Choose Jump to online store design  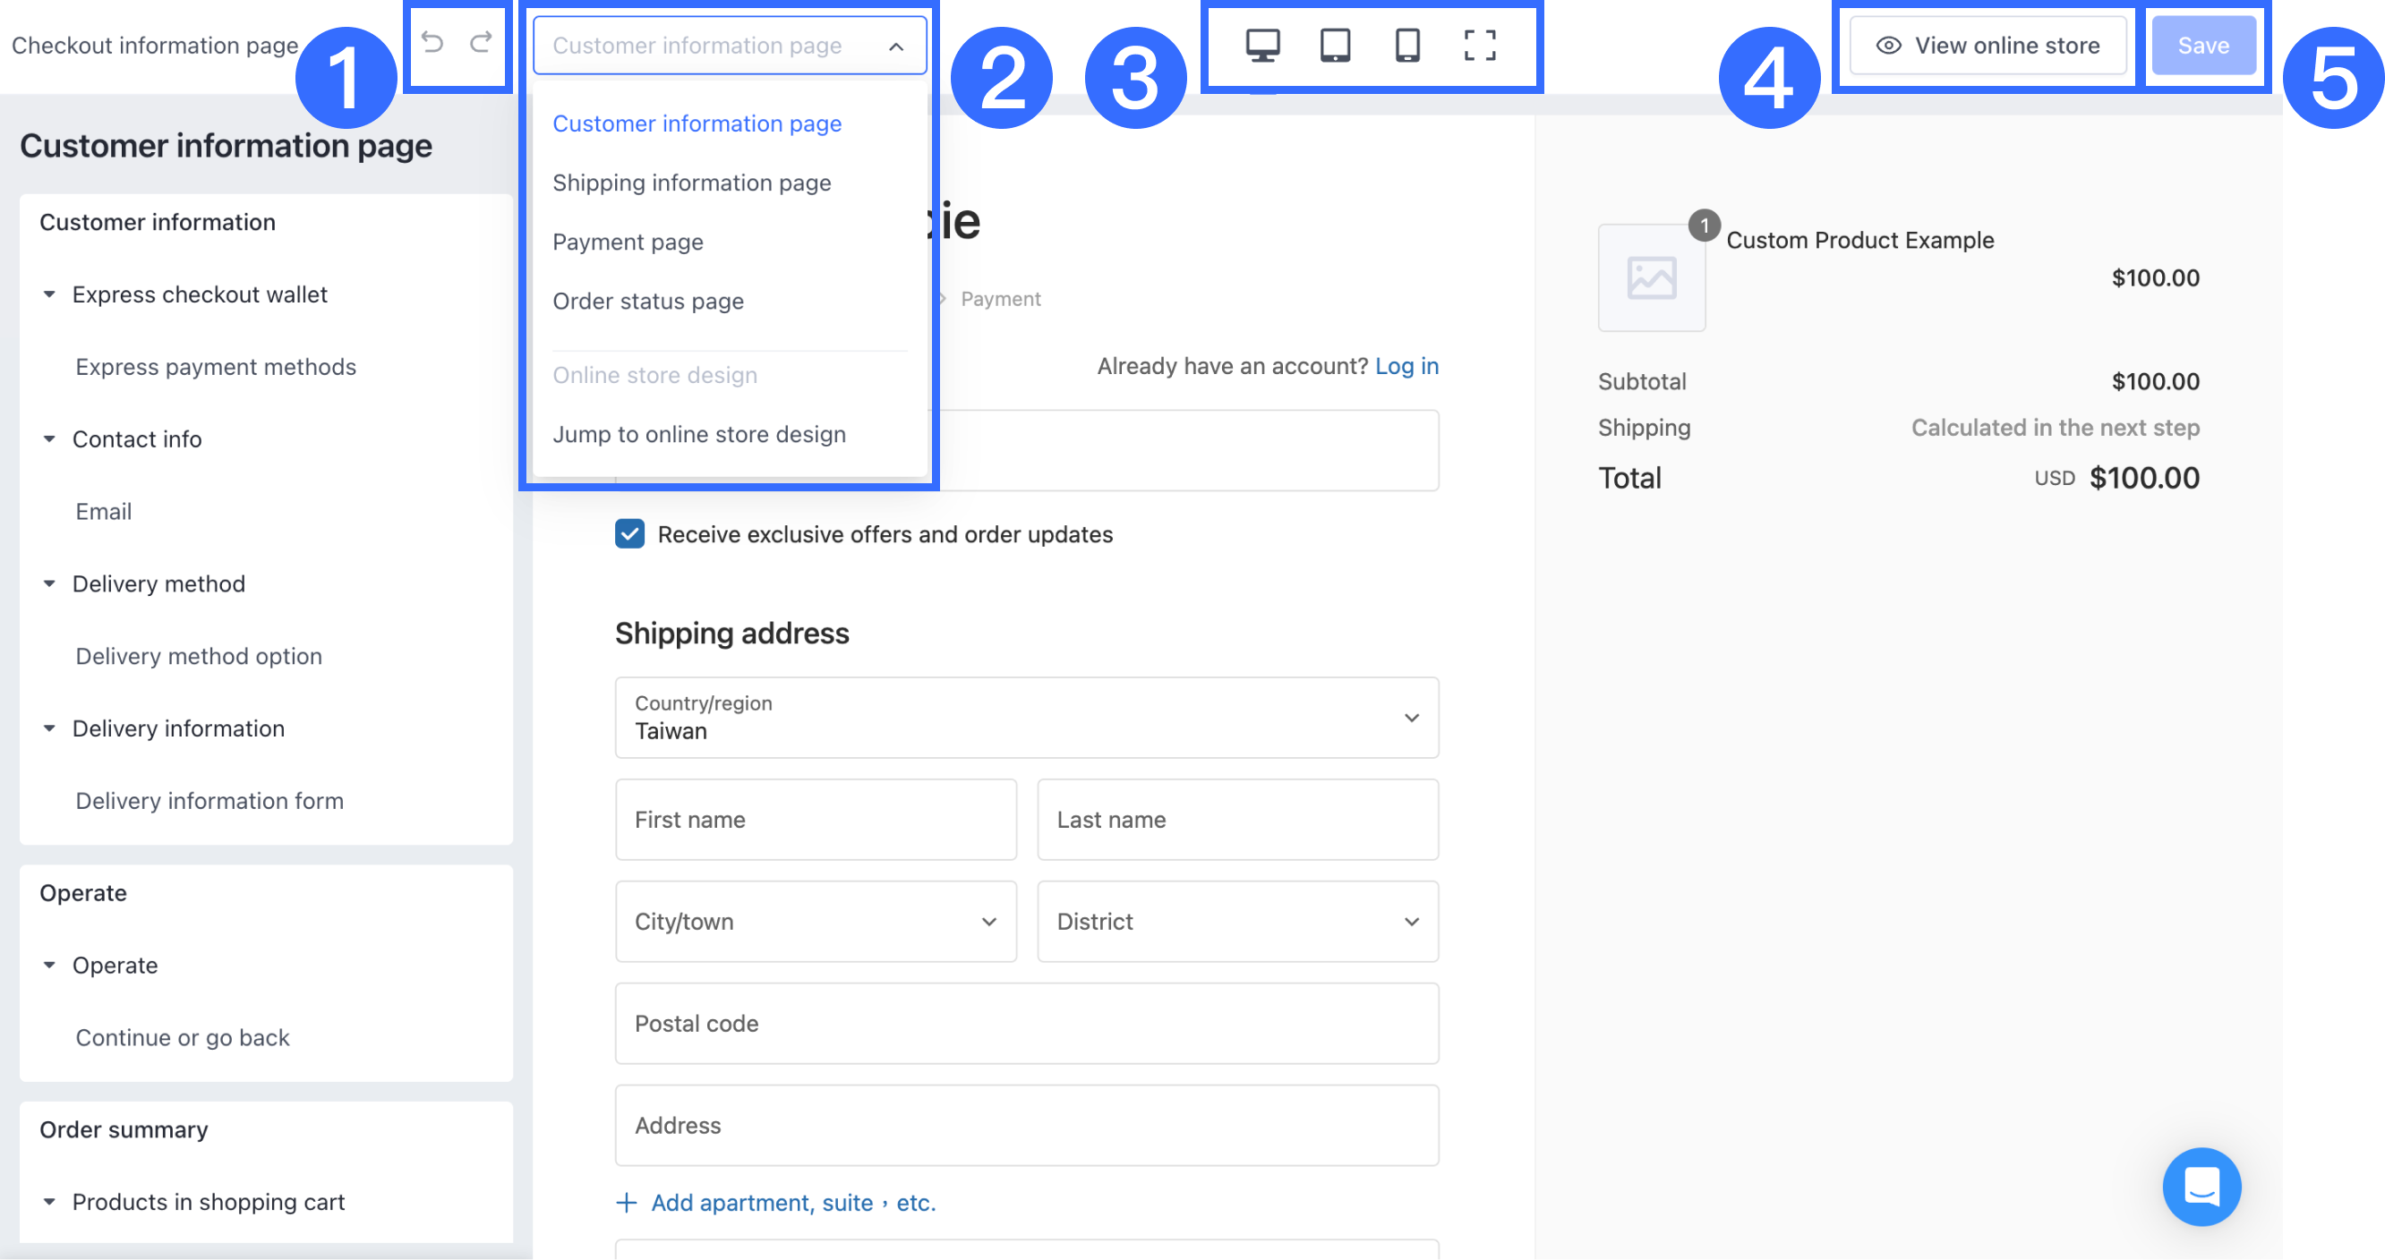pos(698,434)
